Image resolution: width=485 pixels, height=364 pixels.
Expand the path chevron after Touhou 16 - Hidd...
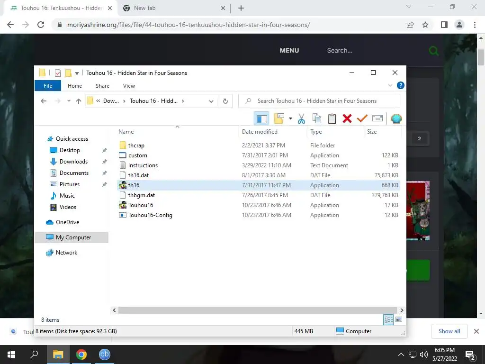pos(183,101)
